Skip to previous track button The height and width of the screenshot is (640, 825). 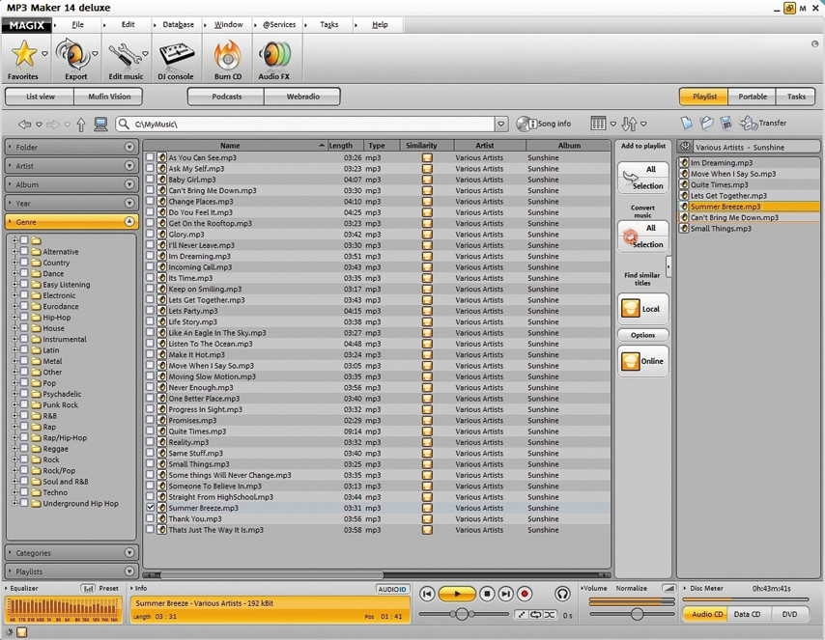[427, 594]
